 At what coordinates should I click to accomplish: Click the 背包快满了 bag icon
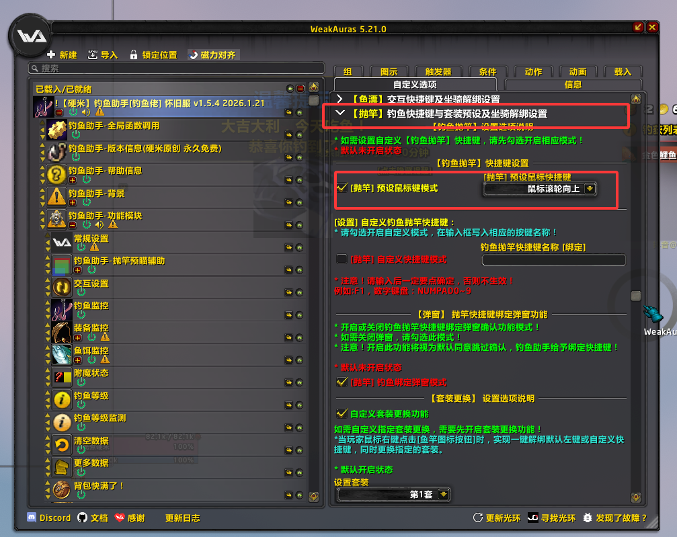[x=62, y=490]
